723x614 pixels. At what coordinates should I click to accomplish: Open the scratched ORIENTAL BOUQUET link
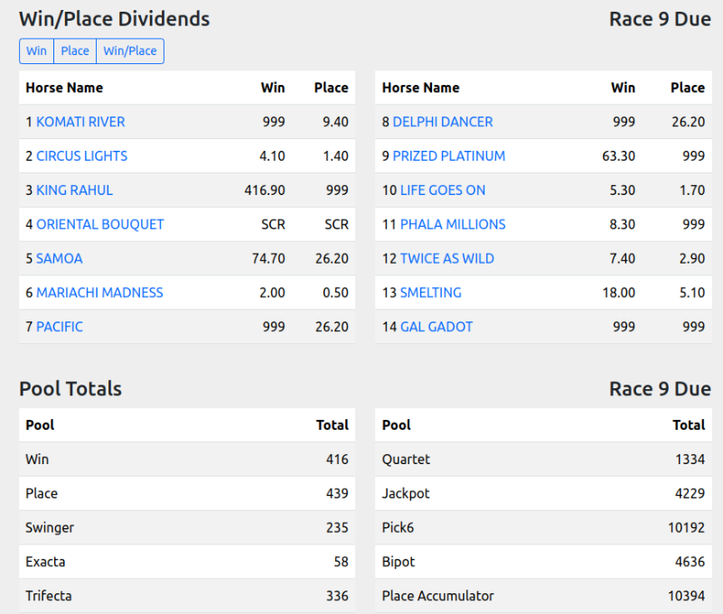click(100, 225)
